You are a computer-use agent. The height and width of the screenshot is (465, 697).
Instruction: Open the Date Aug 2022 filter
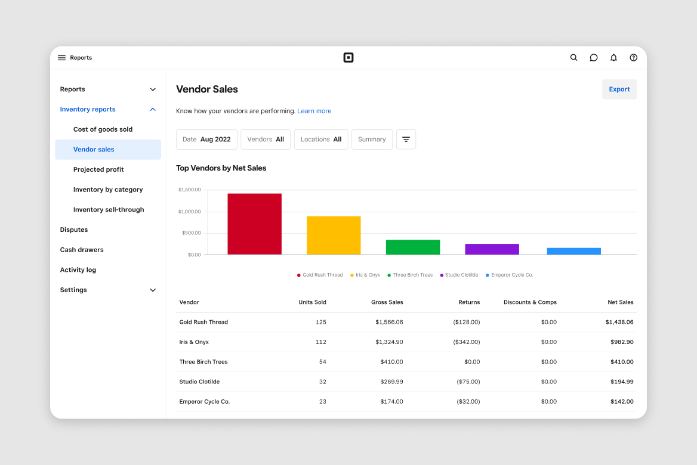(206, 139)
